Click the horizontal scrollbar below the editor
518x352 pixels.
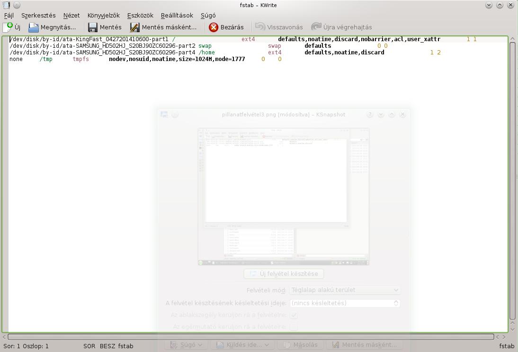(x=251, y=337)
